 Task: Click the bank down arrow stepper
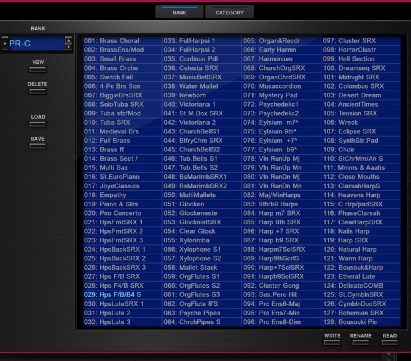(x=69, y=47)
